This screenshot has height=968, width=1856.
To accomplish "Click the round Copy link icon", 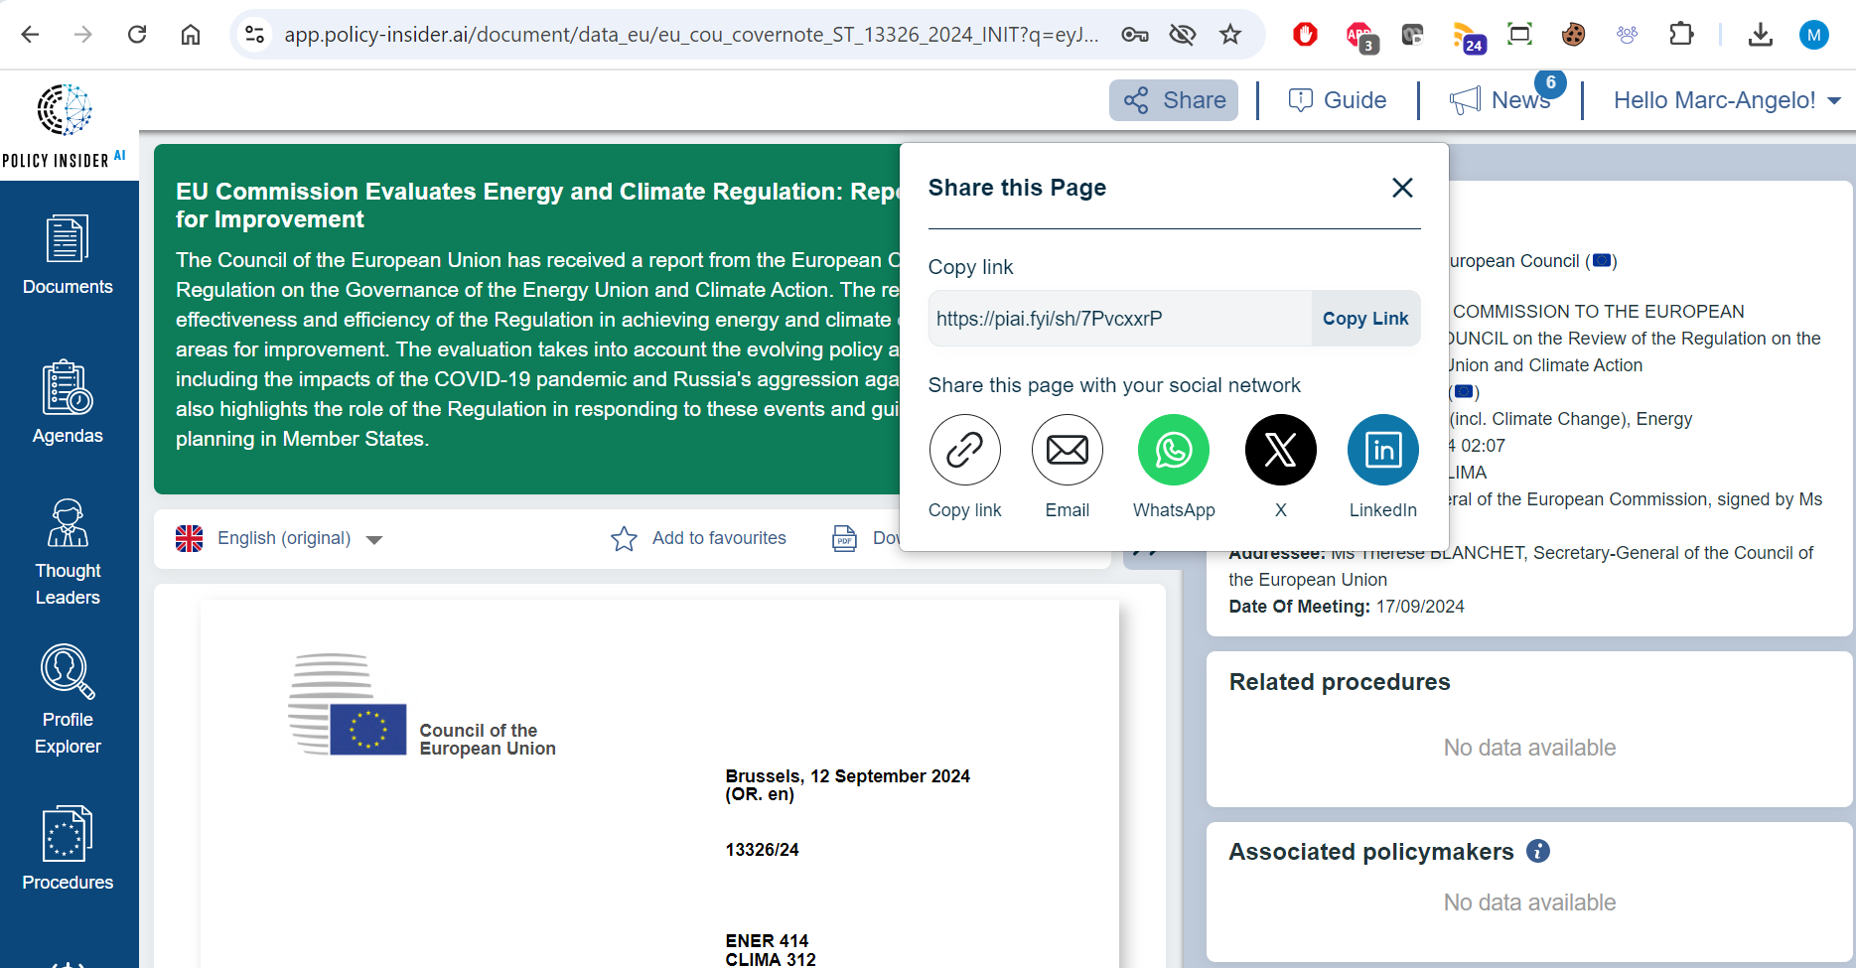I will click(x=964, y=450).
